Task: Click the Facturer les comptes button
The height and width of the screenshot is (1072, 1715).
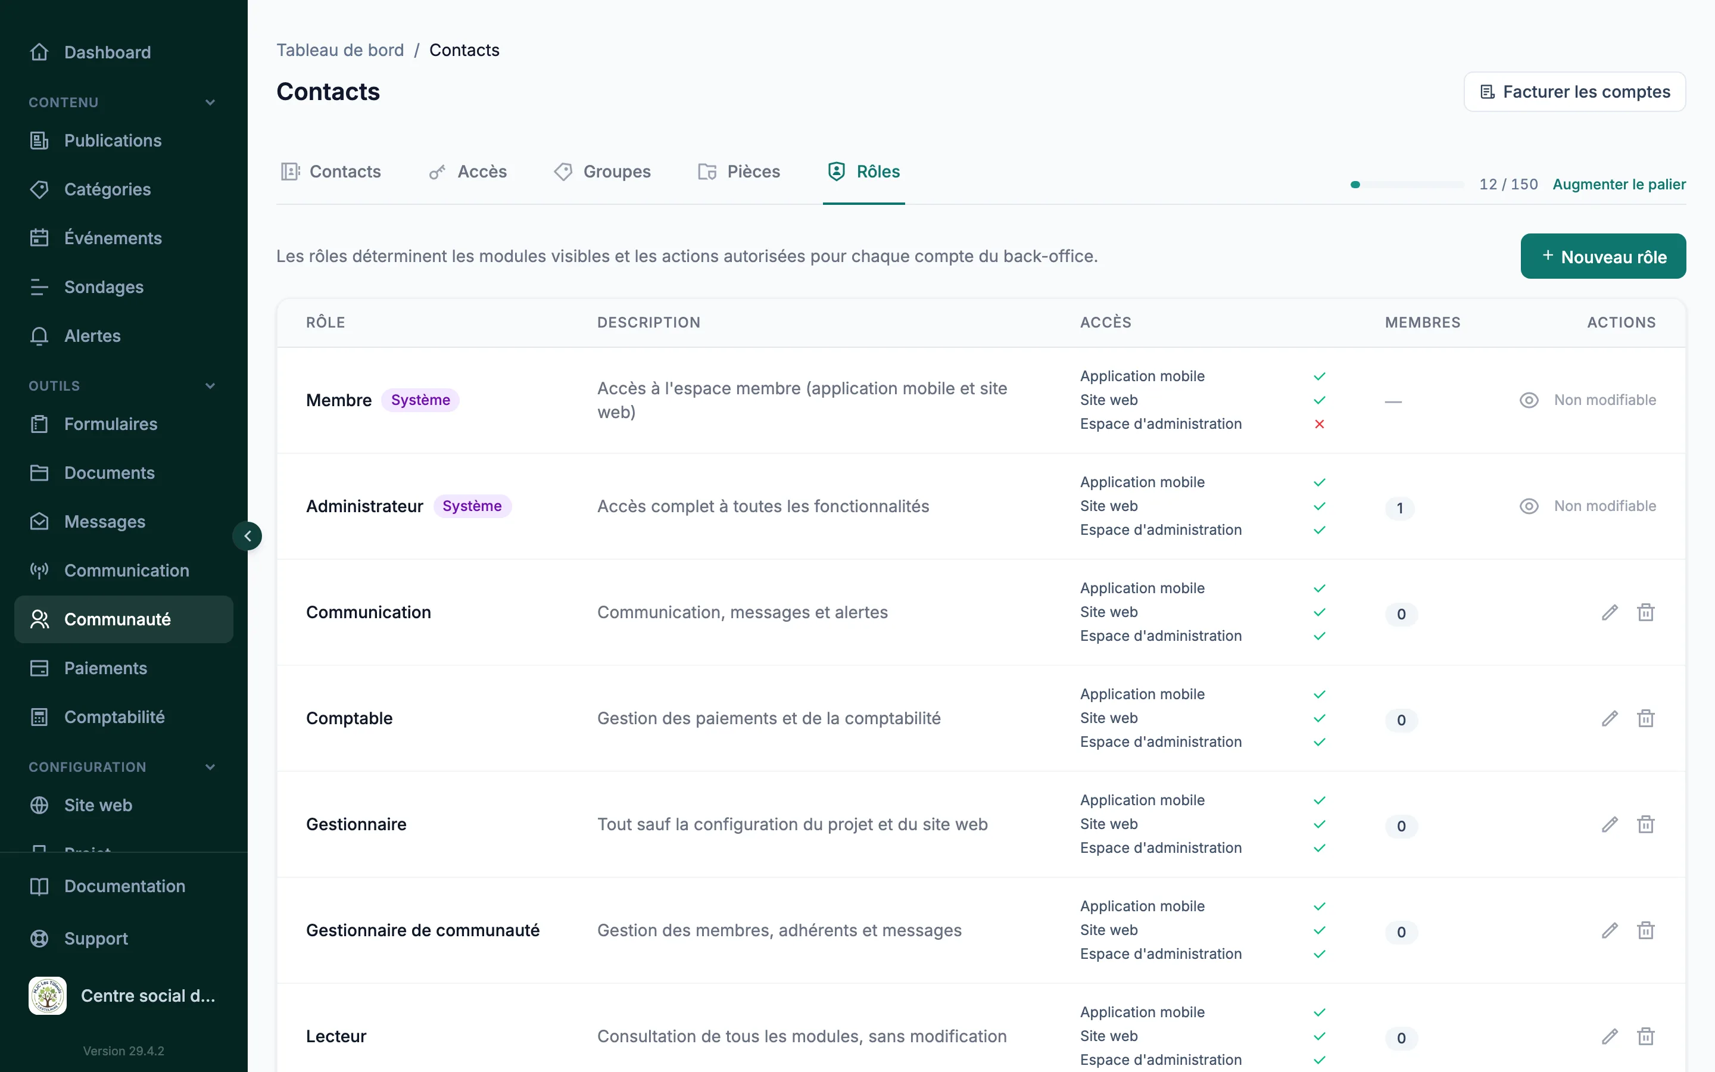Action: click(1574, 92)
